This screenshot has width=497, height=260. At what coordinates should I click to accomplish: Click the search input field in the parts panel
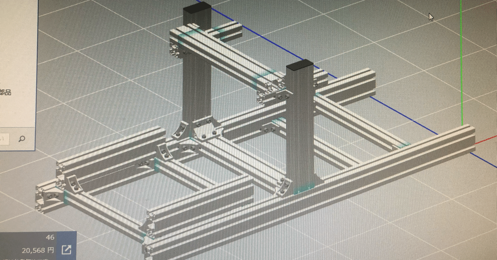[x=5, y=138]
